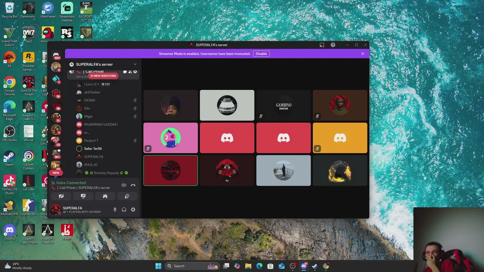Open Liar's Bar desktop shortcut
484x272 pixels.
(x=28, y=183)
